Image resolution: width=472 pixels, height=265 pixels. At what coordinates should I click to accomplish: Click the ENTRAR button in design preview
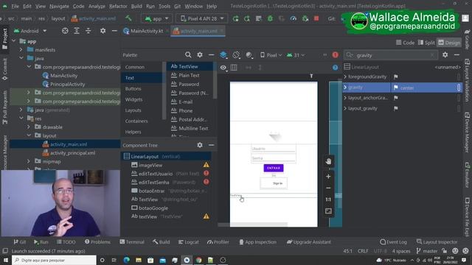click(x=274, y=168)
